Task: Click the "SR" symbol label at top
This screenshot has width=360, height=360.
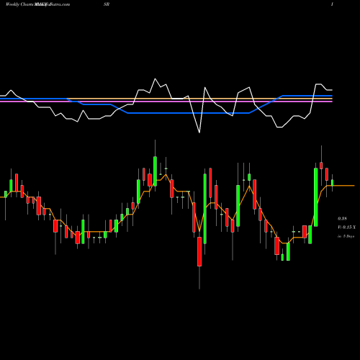Action: point(107,4)
